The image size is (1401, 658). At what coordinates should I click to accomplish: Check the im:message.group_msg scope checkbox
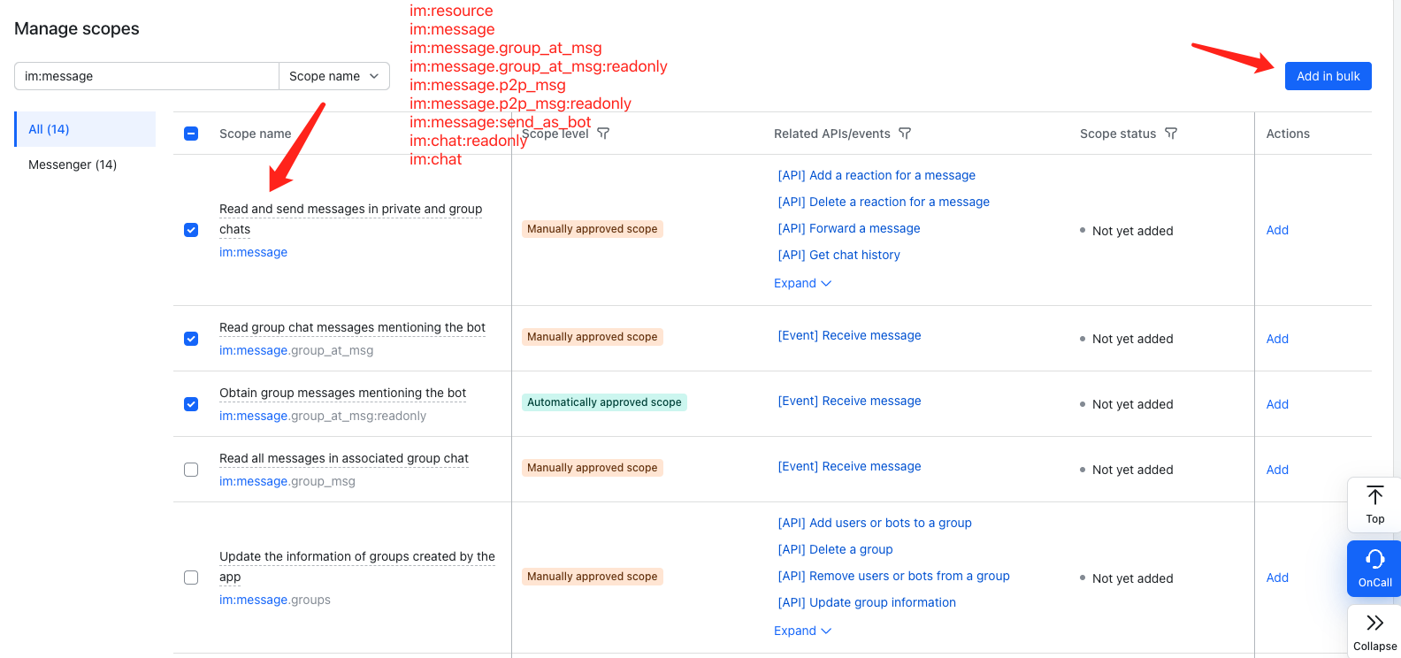pos(191,470)
